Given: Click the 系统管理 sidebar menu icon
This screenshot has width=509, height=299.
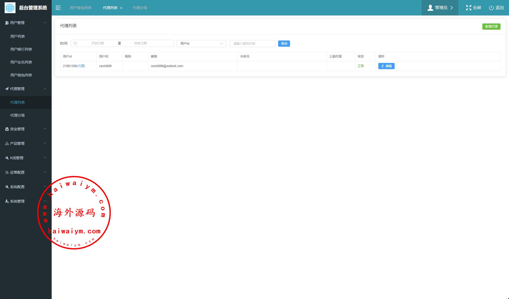Looking at the screenshot, I should (7, 201).
